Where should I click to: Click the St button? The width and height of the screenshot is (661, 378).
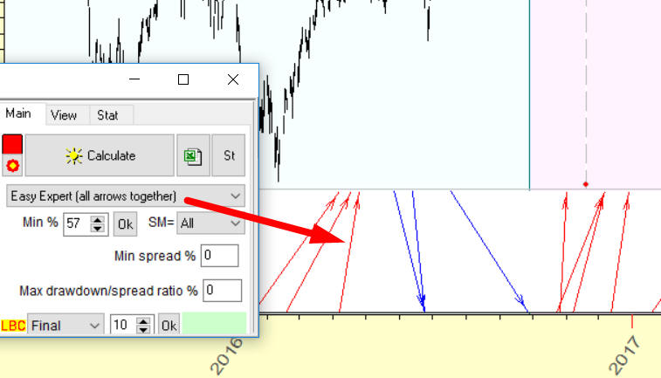(x=229, y=155)
